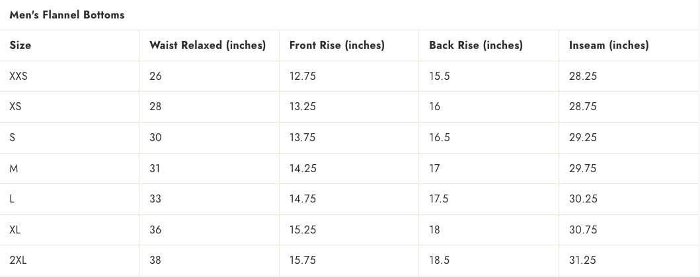700x277 pixels.
Task: Select the XXS size row label
Action: [19, 76]
